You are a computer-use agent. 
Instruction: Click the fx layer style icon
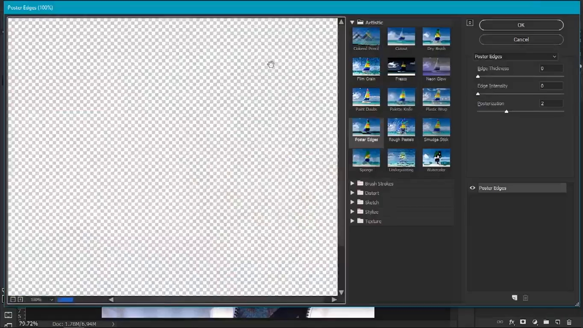click(x=512, y=322)
